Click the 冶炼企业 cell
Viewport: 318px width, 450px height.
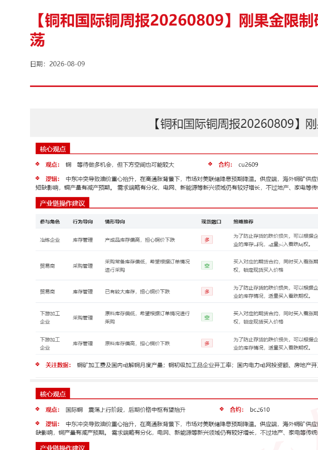[50, 240]
